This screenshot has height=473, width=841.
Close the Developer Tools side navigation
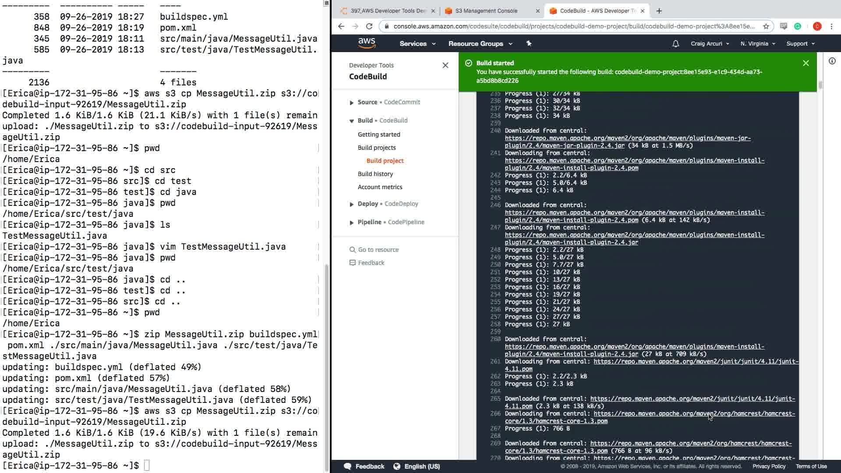coord(445,65)
